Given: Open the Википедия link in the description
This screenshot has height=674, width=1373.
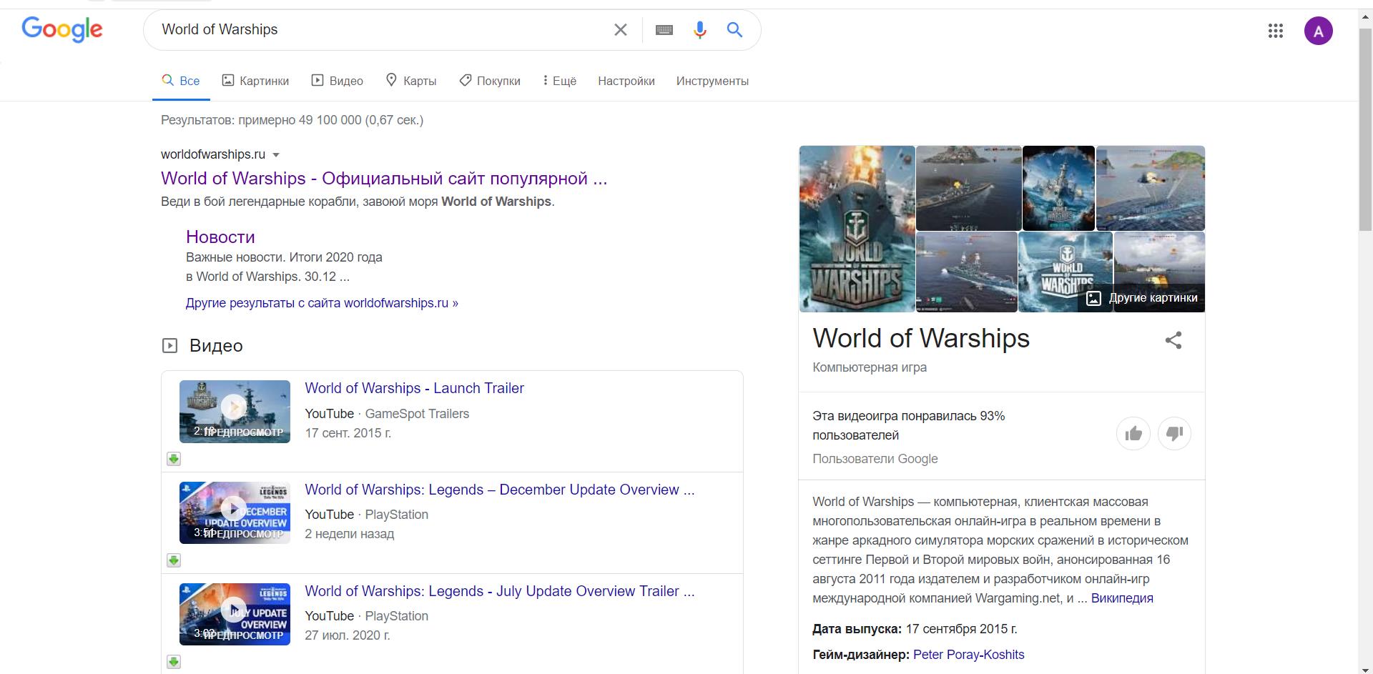Looking at the screenshot, I should click(x=1122, y=598).
